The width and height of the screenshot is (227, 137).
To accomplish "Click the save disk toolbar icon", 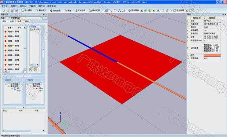I will (12, 10).
